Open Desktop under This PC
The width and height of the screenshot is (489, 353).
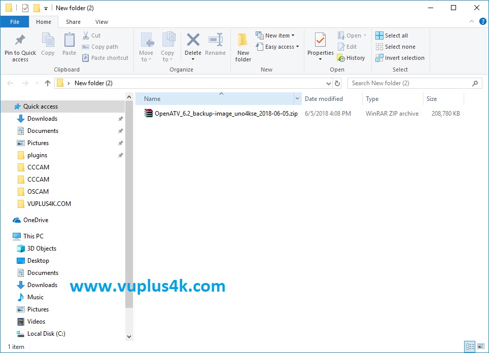[x=38, y=260]
